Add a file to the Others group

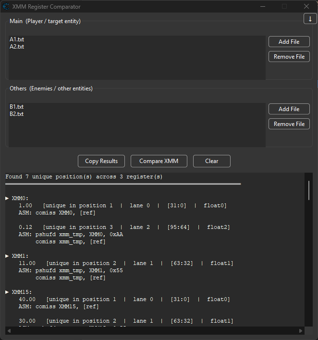(x=289, y=109)
